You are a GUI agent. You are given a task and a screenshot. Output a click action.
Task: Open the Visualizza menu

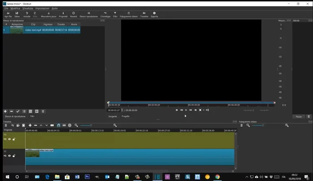(x=28, y=9)
